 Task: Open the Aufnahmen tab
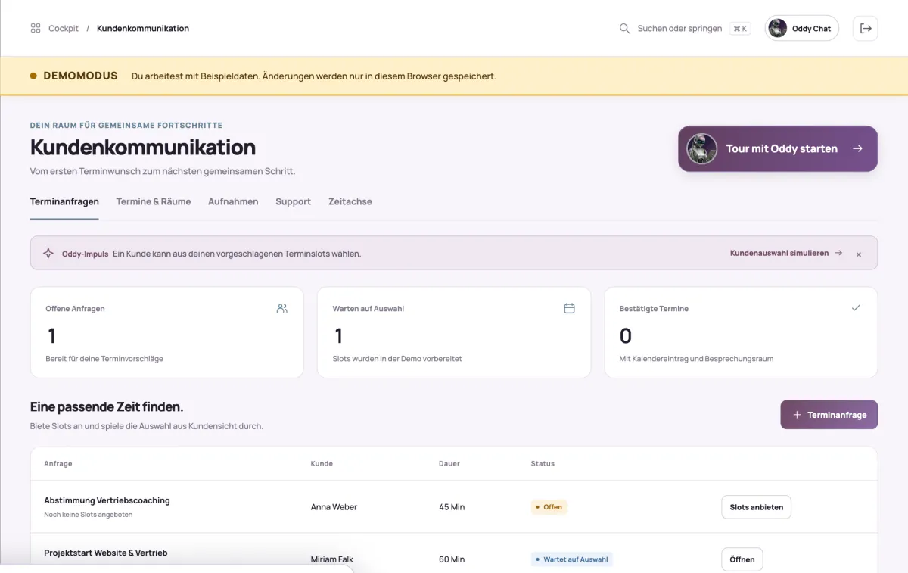(x=233, y=202)
